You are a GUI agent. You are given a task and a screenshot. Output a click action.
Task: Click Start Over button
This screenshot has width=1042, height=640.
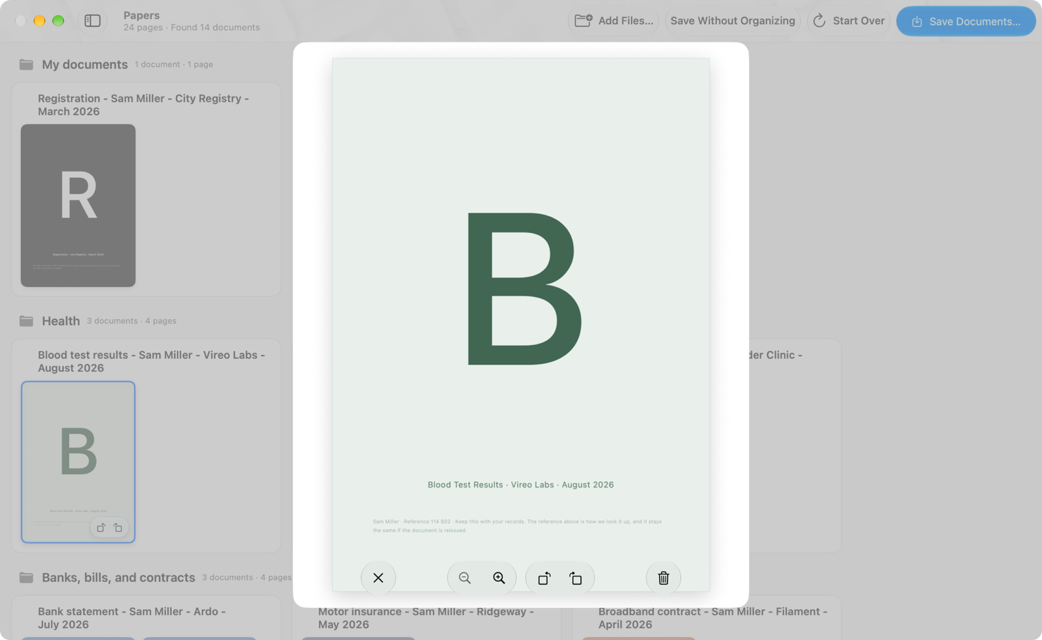[849, 21]
